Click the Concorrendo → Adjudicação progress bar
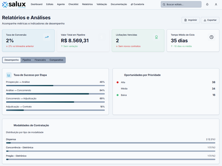The image size is (222, 166). click(x=55, y=102)
